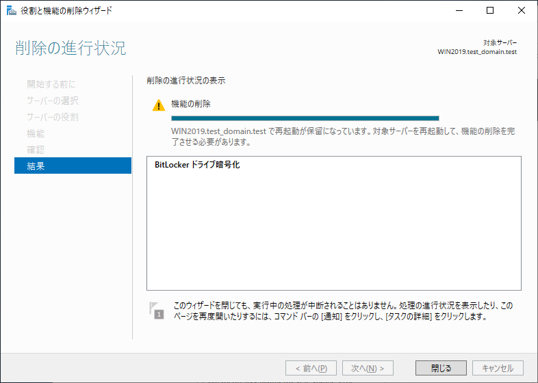Click the 前へ(P) button
Viewport: 538px width, 383px height.
tap(311, 368)
